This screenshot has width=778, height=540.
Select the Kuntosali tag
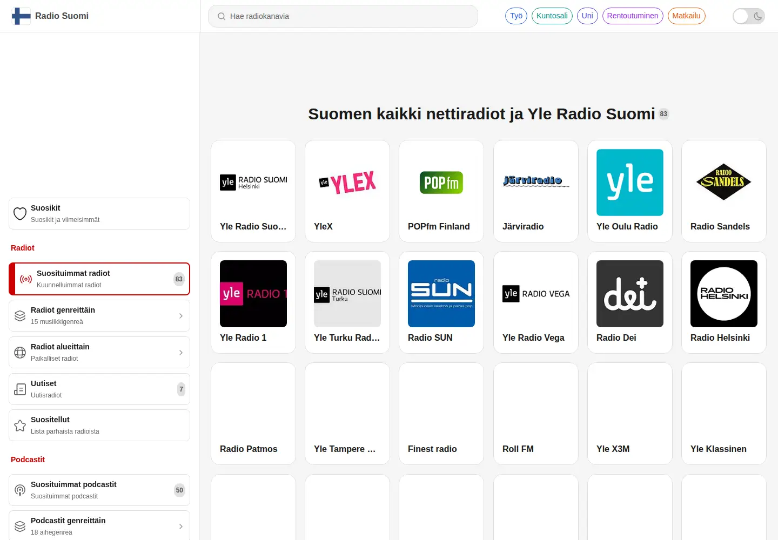point(552,16)
